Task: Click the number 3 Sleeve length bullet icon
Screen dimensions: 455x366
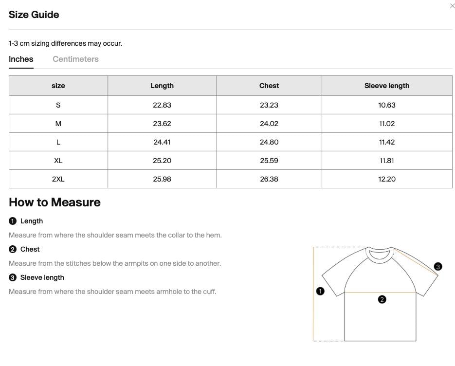Action: [13, 277]
